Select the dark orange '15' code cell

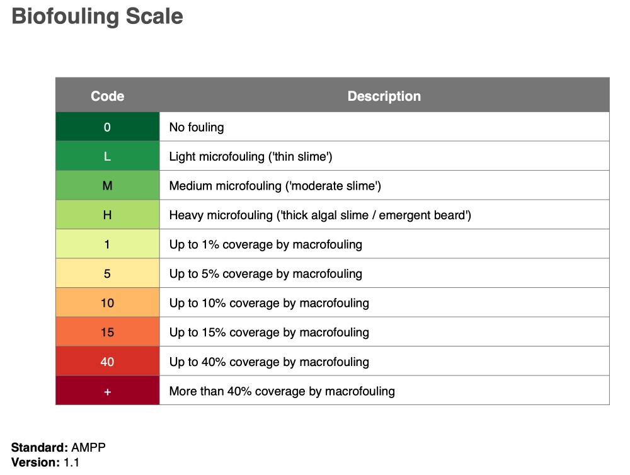point(107,332)
